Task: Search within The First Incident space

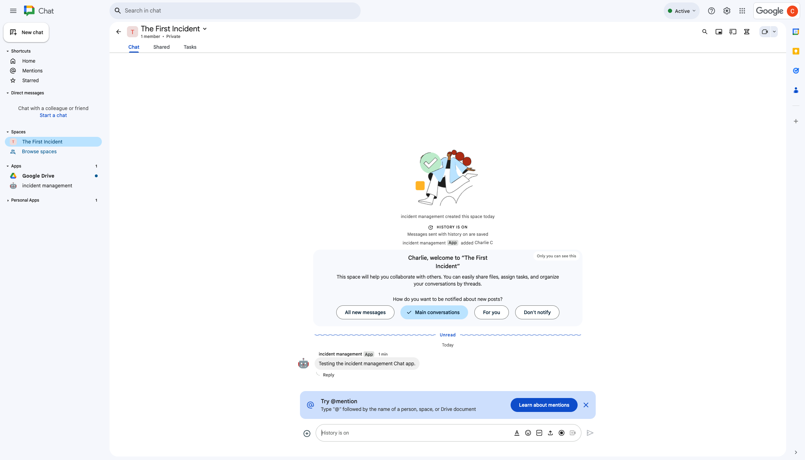Action: pos(705,31)
